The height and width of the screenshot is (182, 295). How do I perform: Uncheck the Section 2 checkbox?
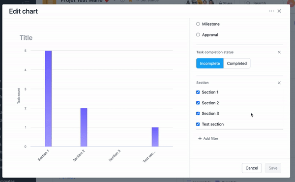click(198, 103)
